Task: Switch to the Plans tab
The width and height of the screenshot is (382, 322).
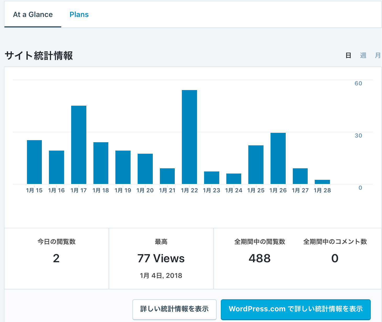Action: point(79,15)
